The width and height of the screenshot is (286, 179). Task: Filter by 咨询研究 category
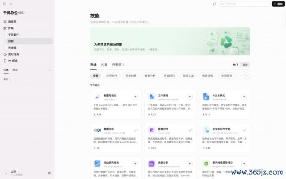tap(169, 76)
